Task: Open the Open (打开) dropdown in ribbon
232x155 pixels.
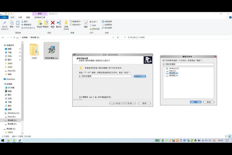Action: point(93,22)
